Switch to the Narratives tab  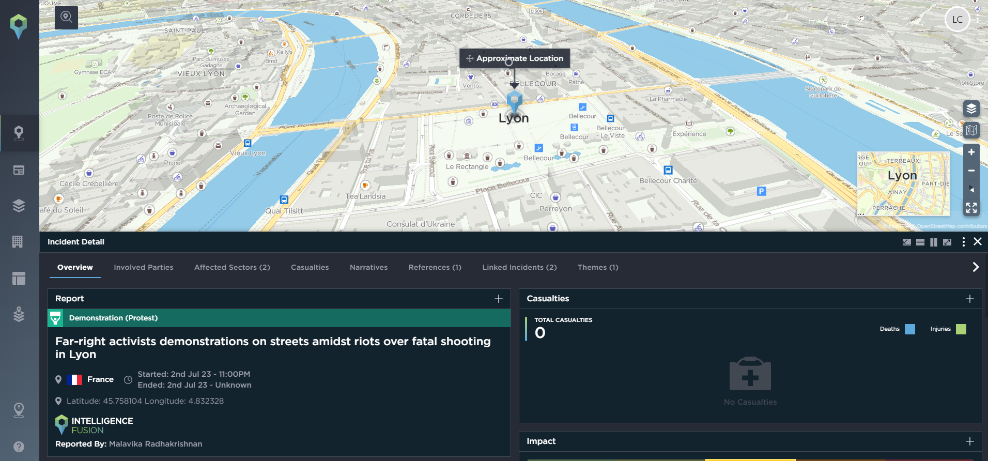pos(368,267)
